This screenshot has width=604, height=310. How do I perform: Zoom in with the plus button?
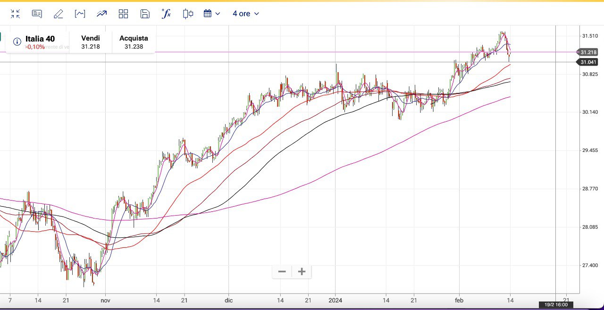click(x=302, y=272)
